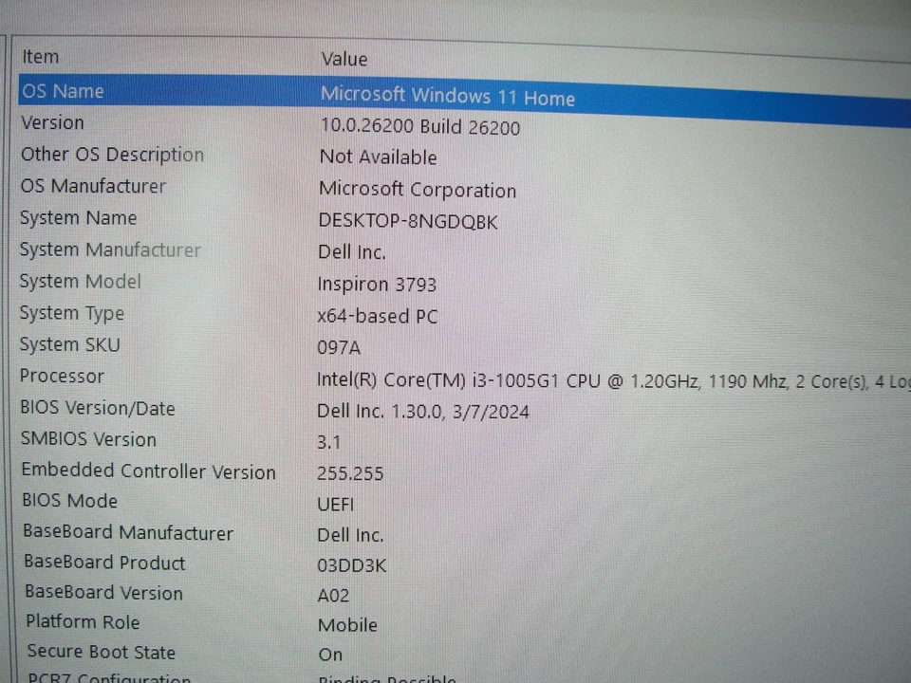Select the Version row label
This screenshot has width=911, height=683.
(53, 122)
